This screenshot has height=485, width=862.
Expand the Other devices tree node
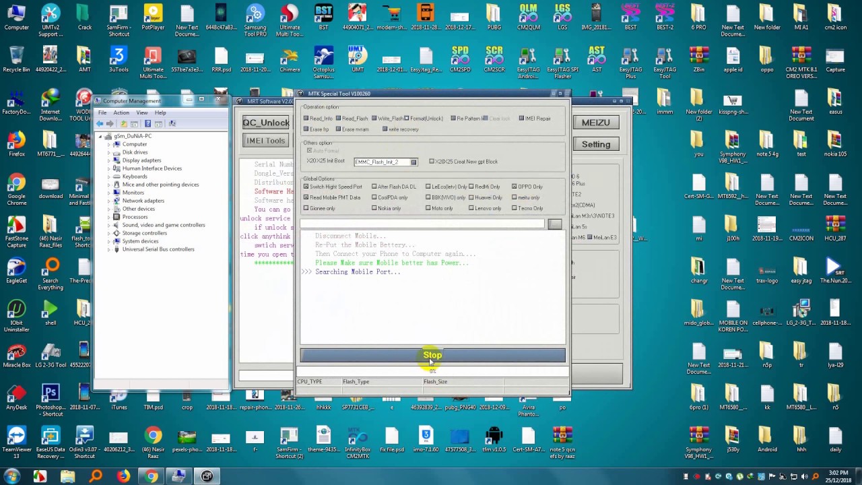(x=108, y=209)
